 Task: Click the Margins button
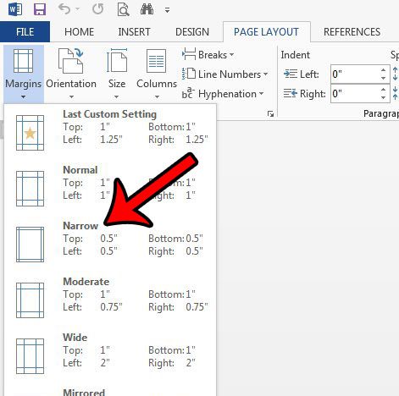[24, 74]
